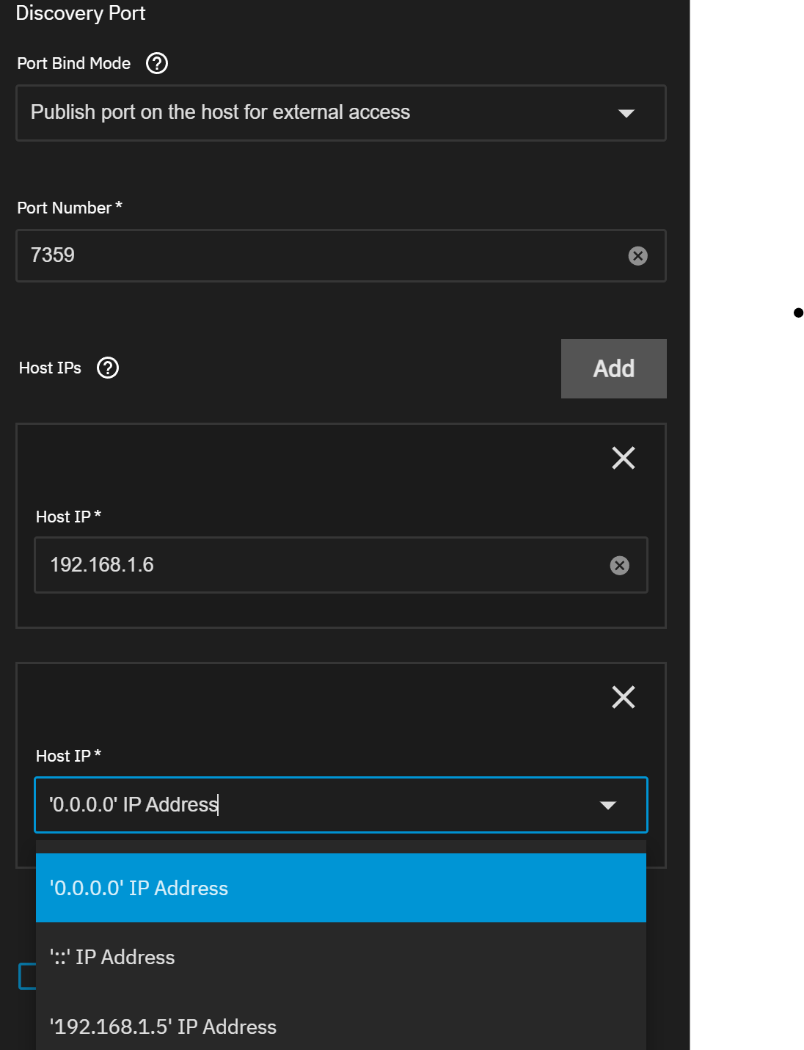Remove the second Host IP entry

point(624,697)
